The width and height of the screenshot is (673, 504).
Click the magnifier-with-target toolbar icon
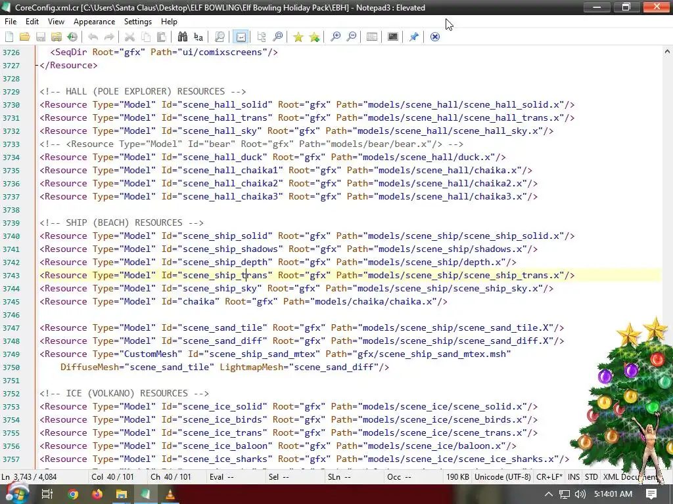pos(278,37)
